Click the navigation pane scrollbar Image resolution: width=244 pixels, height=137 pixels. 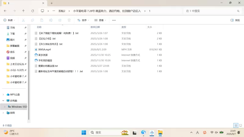[x=29, y=85]
